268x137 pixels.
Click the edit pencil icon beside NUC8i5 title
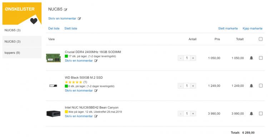[x=66, y=10]
